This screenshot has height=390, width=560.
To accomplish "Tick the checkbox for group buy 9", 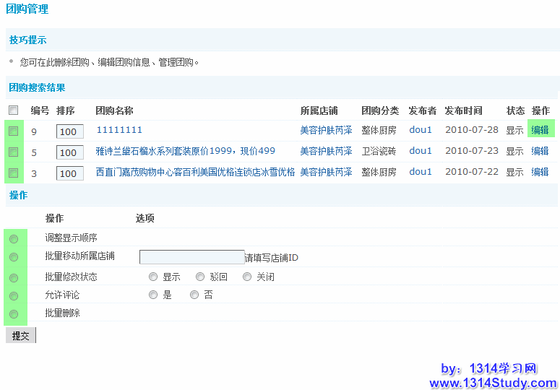I will coord(13,131).
